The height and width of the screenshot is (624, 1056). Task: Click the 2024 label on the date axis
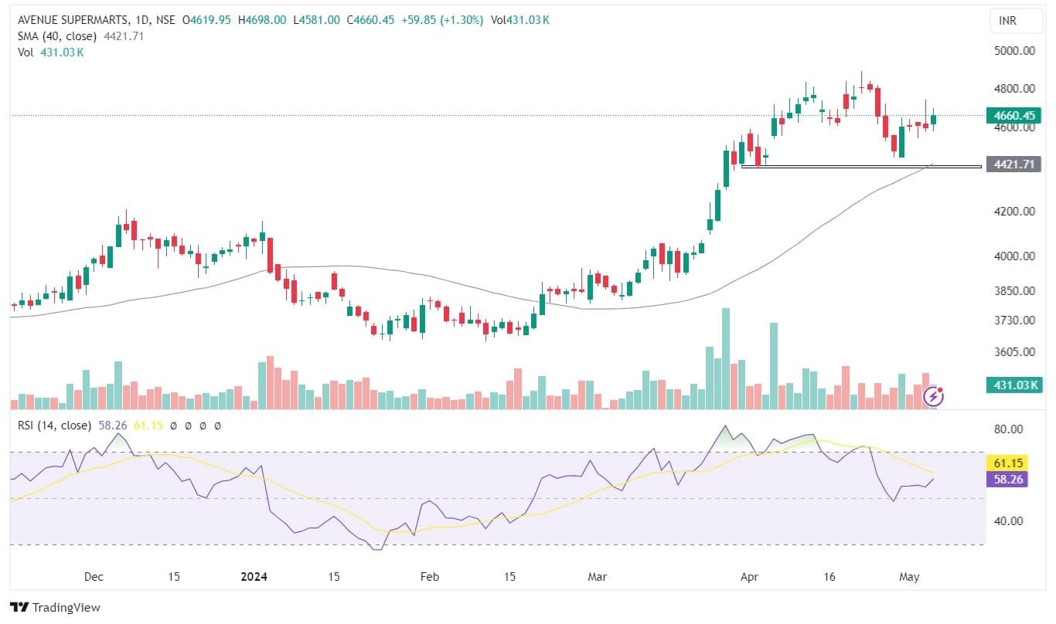pos(254,577)
